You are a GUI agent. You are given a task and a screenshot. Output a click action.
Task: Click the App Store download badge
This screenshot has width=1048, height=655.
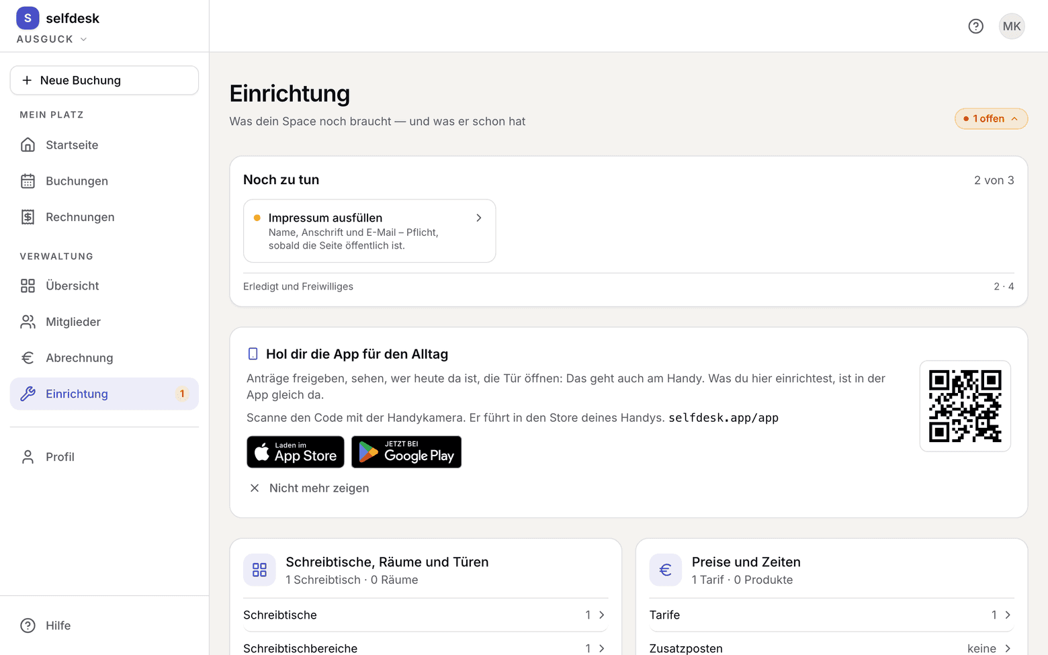tap(296, 452)
